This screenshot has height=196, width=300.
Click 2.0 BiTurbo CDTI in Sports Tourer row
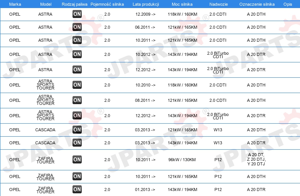[218, 116]
